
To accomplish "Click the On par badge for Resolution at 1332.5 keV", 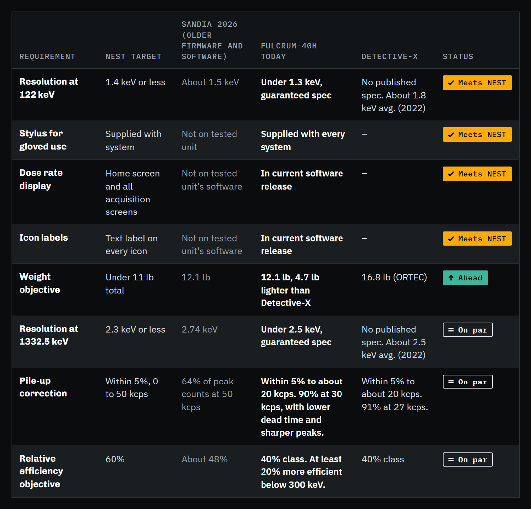I will click(x=468, y=330).
